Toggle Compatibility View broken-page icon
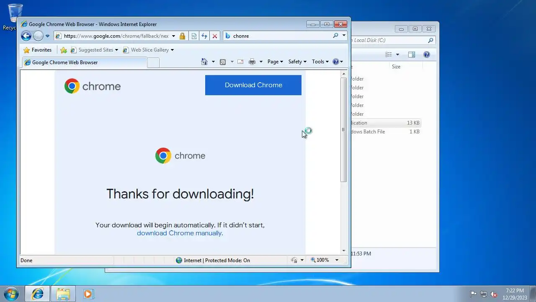This screenshot has width=536, height=302. (x=194, y=36)
